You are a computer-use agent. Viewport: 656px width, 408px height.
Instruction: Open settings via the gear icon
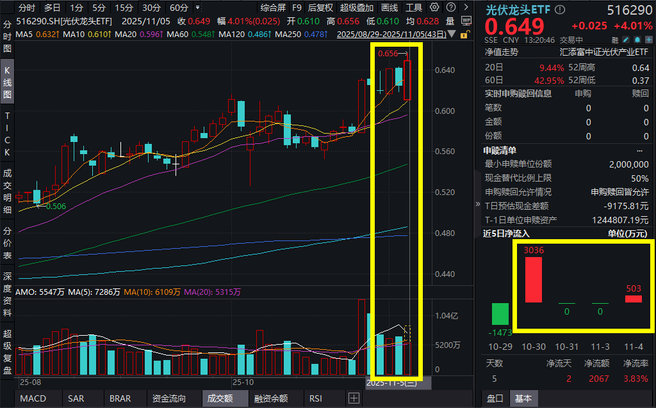(x=434, y=7)
